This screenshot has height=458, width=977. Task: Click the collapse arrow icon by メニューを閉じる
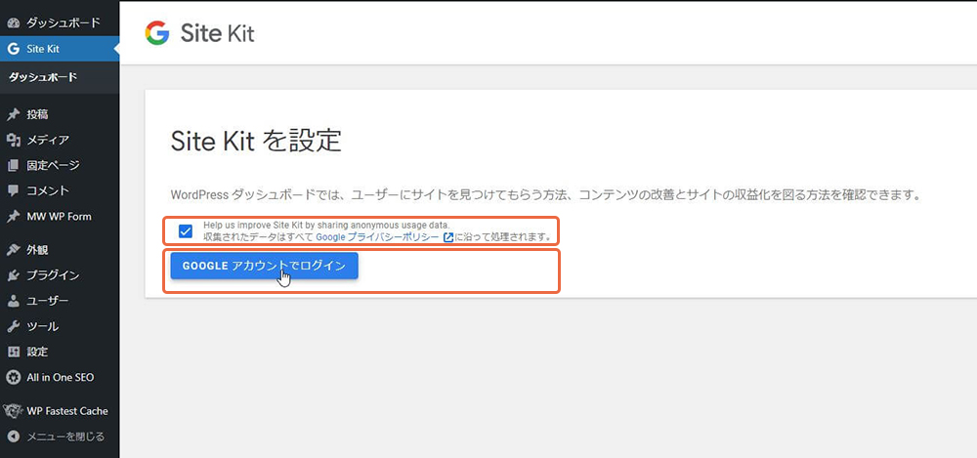13,437
